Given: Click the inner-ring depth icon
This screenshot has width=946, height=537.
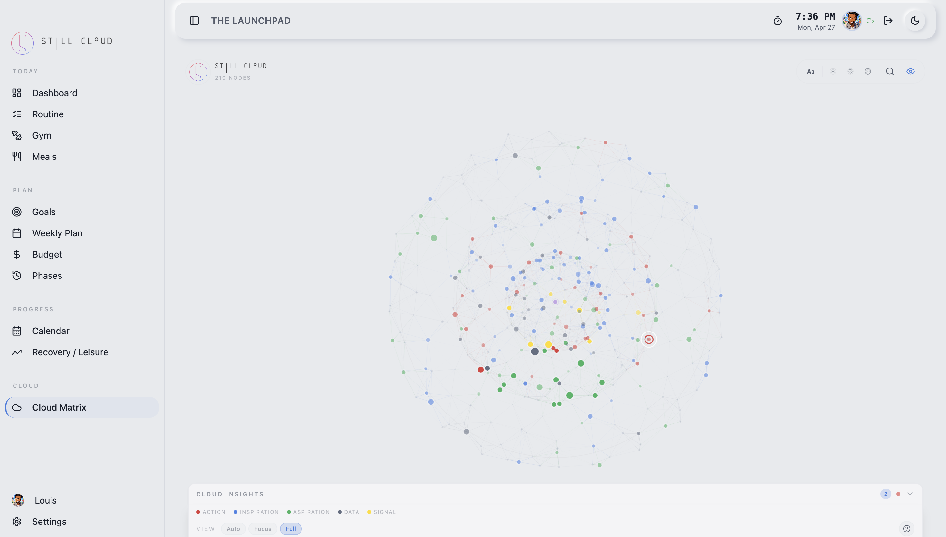Looking at the screenshot, I should [x=833, y=72].
